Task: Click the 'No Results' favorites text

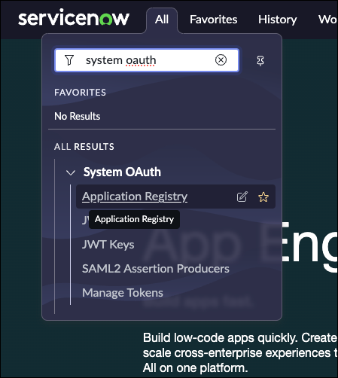Action: (x=78, y=117)
